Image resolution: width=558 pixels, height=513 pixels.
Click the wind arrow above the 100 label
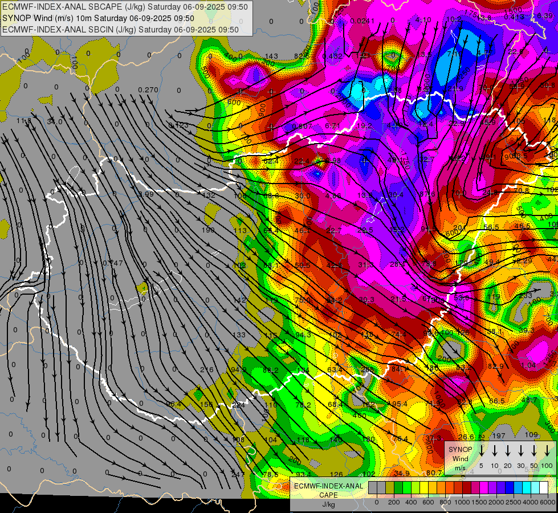pos(547,450)
